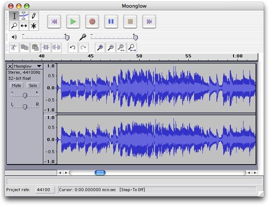The width and height of the screenshot is (269, 207).
Task: Click the '32-bit float' track text
Action: pyautogui.click(x=19, y=78)
